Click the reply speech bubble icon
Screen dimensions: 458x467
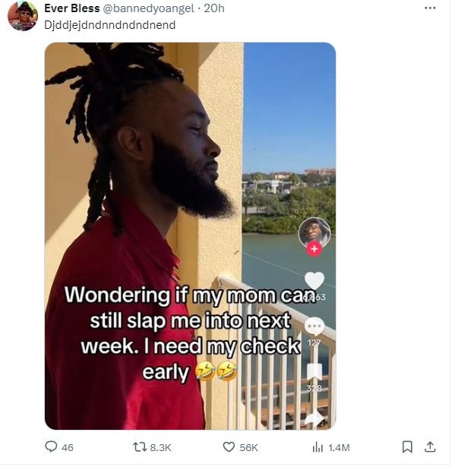coord(51,446)
